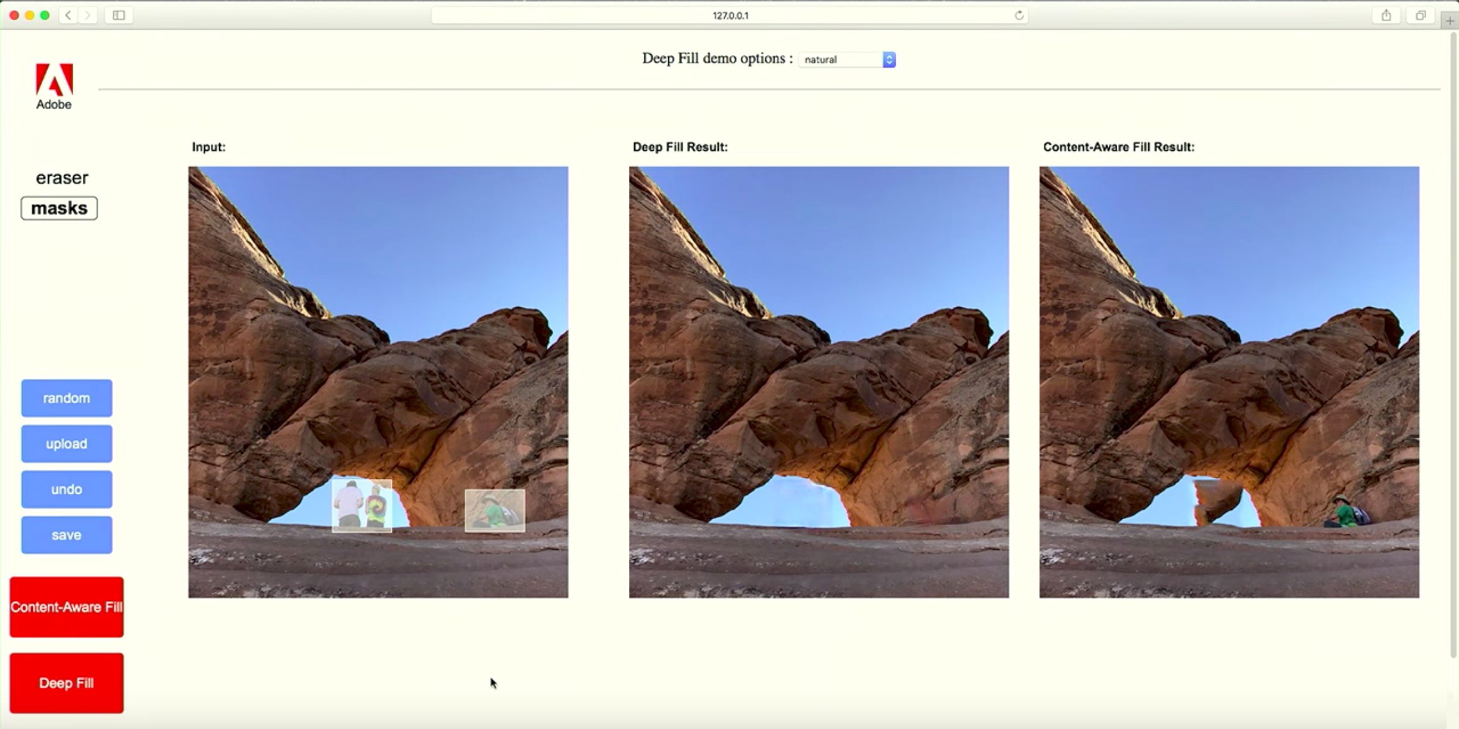
Task: Add a new tab with the plus icon
Action: point(1449,21)
